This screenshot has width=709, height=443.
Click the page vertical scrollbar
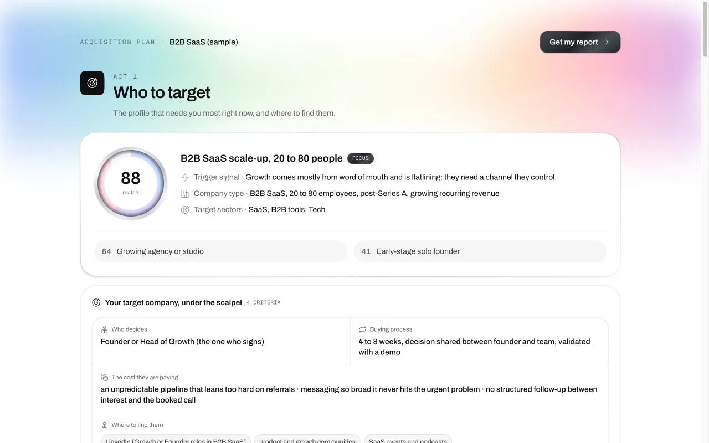tap(705, 221)
